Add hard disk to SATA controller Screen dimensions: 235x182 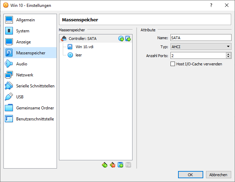[128, 39]
